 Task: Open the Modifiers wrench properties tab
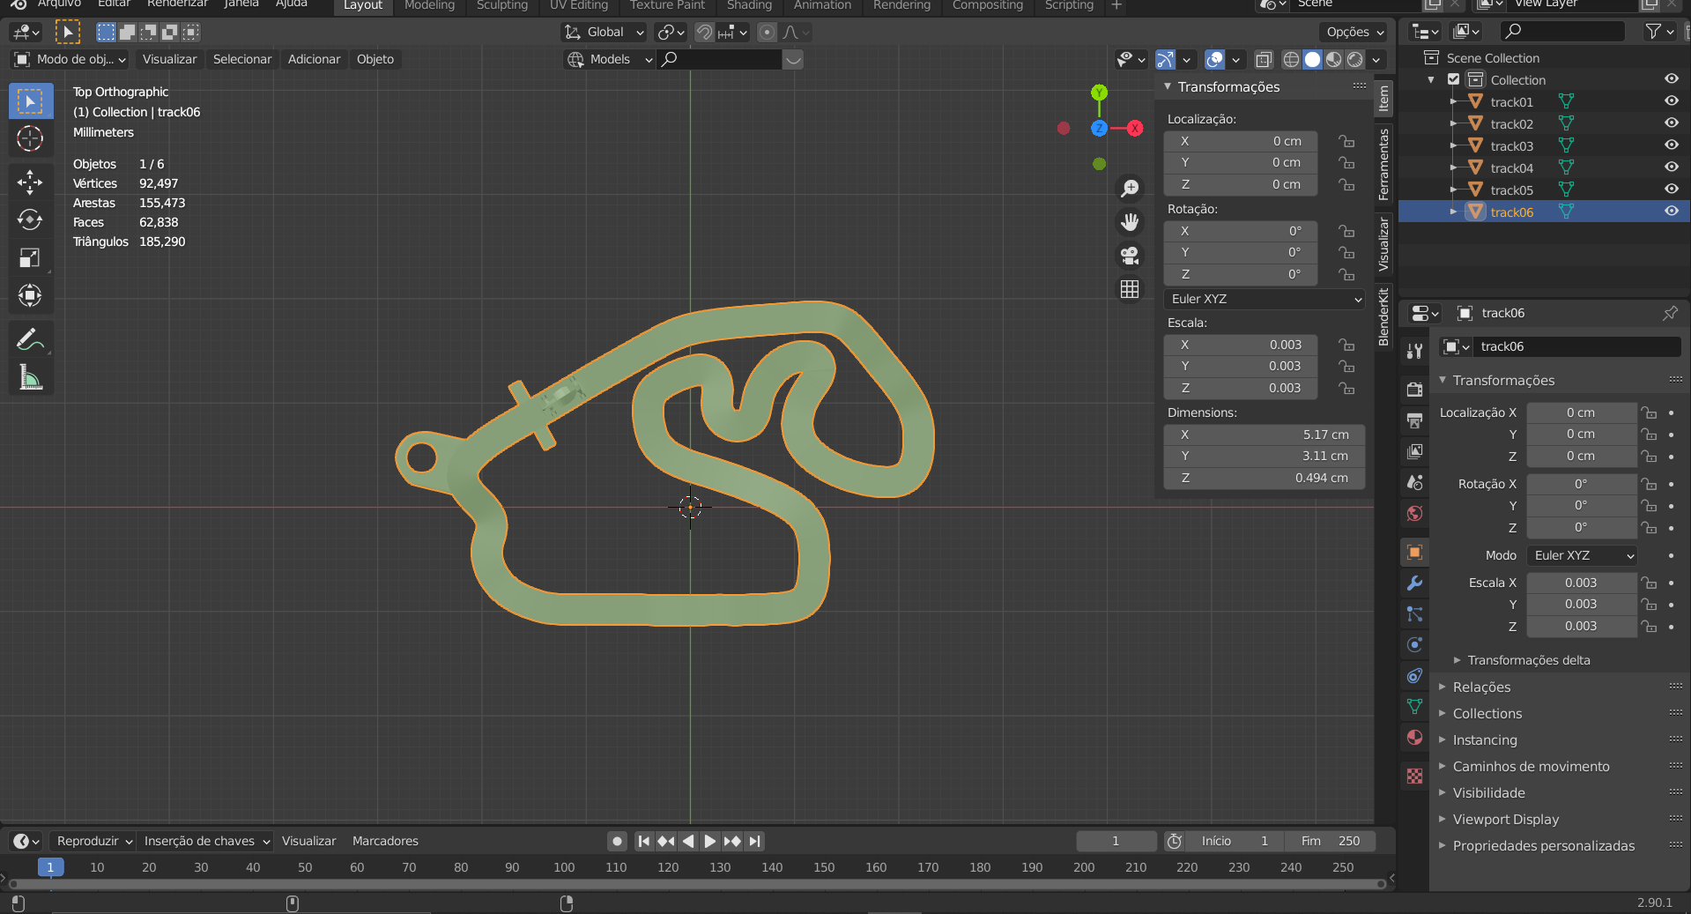(x=1414, y=583)
